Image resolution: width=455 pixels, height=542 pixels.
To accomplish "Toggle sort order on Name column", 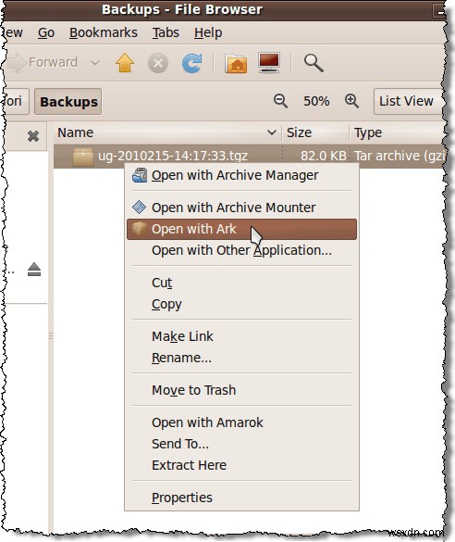I will (x=168, y=132).
